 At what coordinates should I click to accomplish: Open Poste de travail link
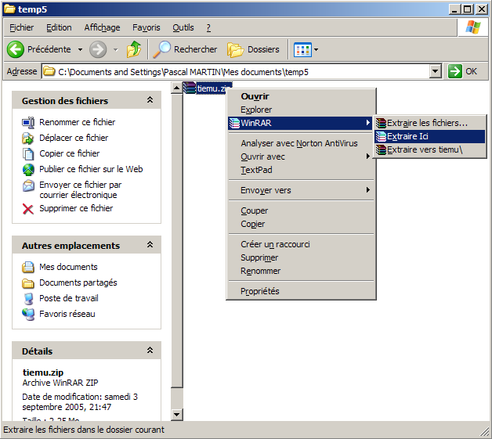[x=69, y=298]
